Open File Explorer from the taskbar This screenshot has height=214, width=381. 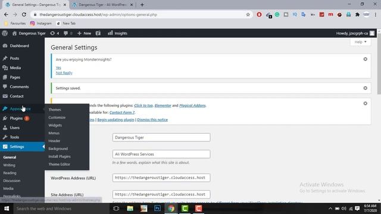pyautogui.click(x=130, y=209)
